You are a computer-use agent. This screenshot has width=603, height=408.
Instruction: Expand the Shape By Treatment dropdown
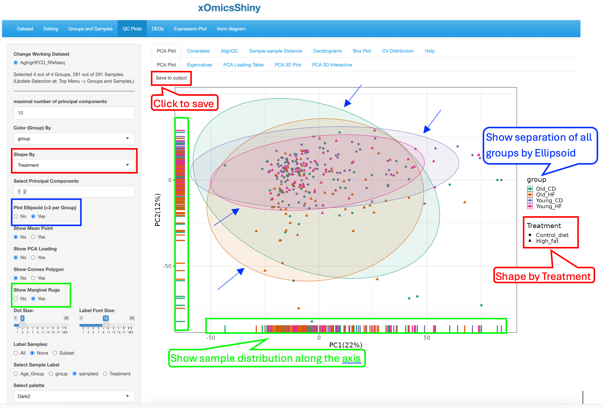(x=74, y=165)
